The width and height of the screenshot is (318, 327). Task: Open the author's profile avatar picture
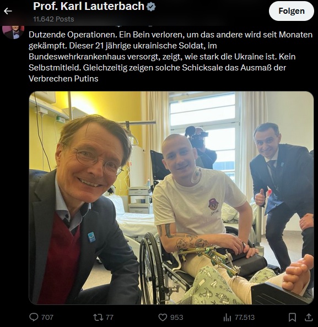click(x=13, y=32)
